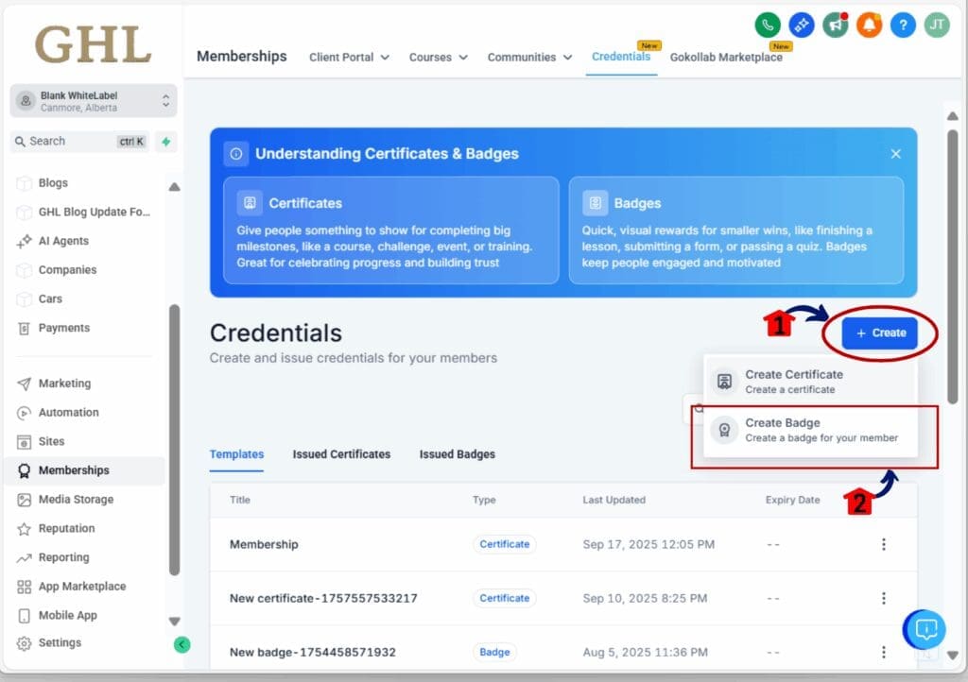Open Gokollab Marketplace link
This screenshot has height=682, width=968.
tap(726, 58)
